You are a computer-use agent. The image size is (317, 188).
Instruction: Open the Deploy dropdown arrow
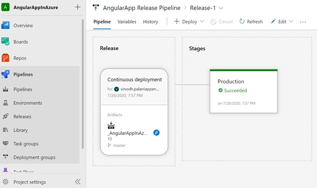pyautogui.click(x=202, y=21)
